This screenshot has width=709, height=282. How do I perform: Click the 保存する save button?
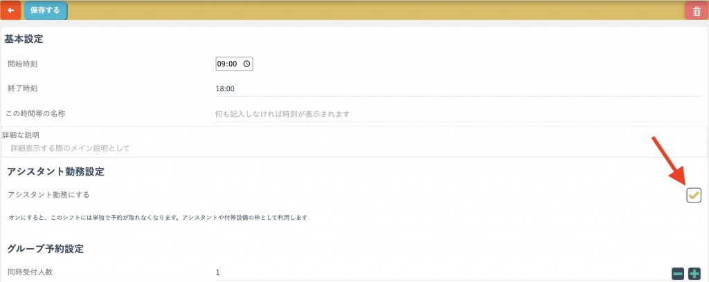pyautogui.click(x=45, y=10)
